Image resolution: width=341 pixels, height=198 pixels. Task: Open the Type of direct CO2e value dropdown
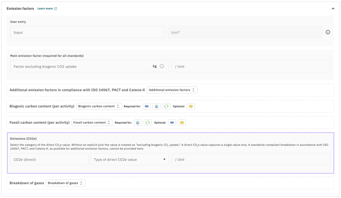pos(130,159)
